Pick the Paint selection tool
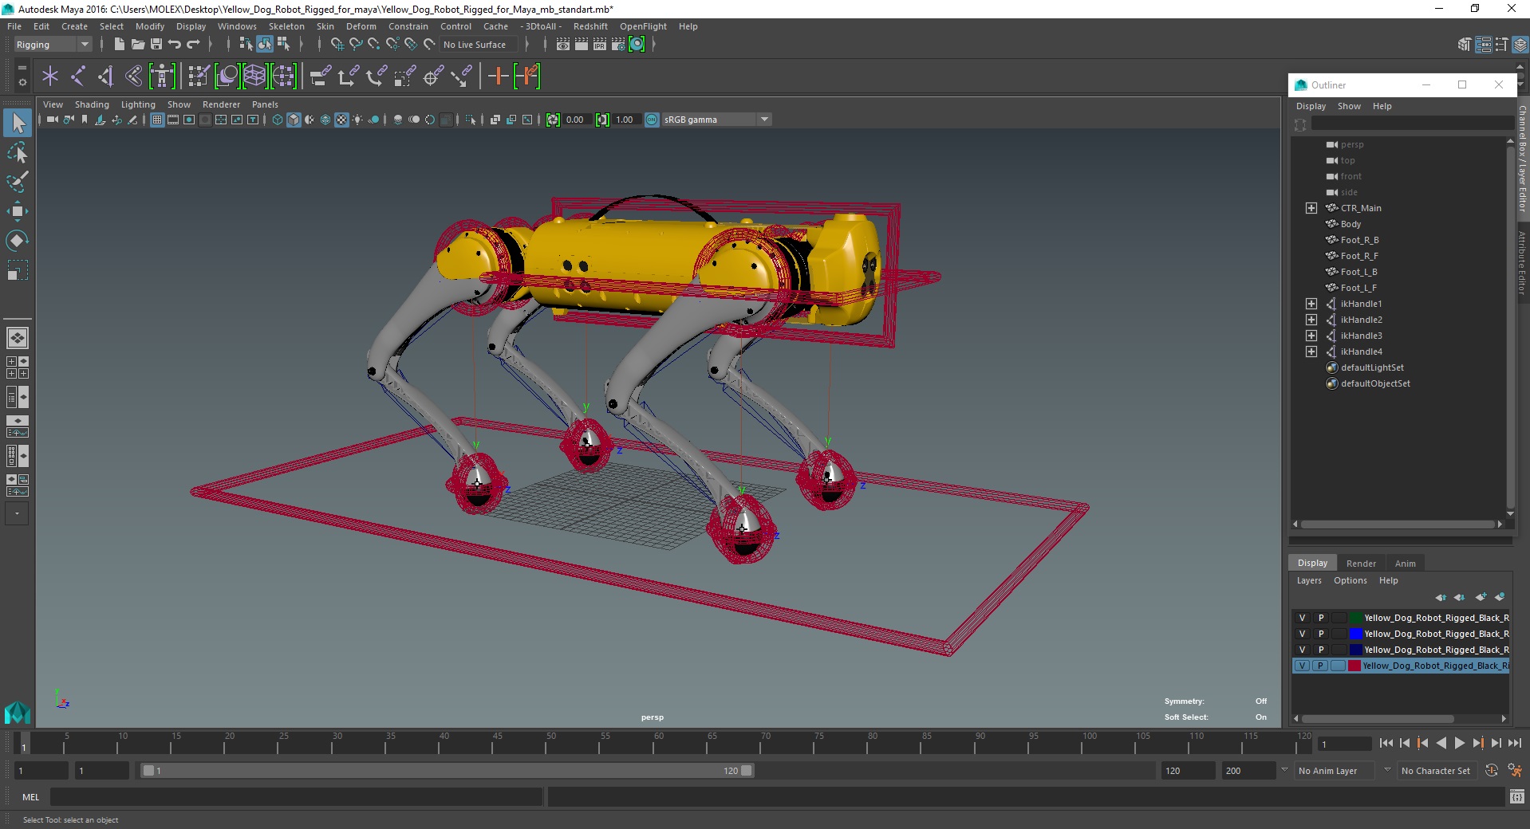Screen dimensions: 1530x829 click(18, 182)
